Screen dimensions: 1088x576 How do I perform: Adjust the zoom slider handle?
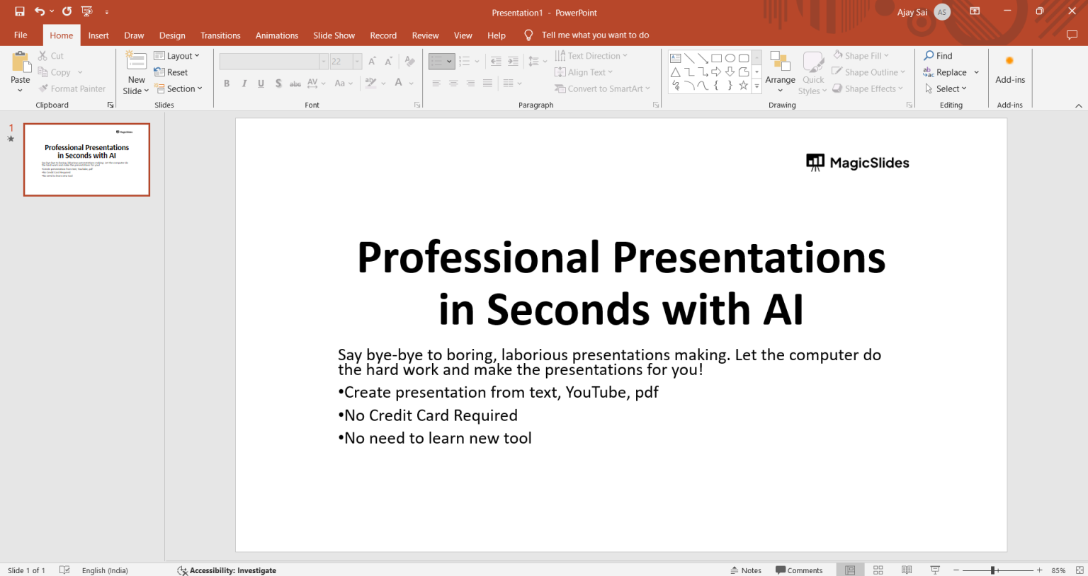[993, 570]
